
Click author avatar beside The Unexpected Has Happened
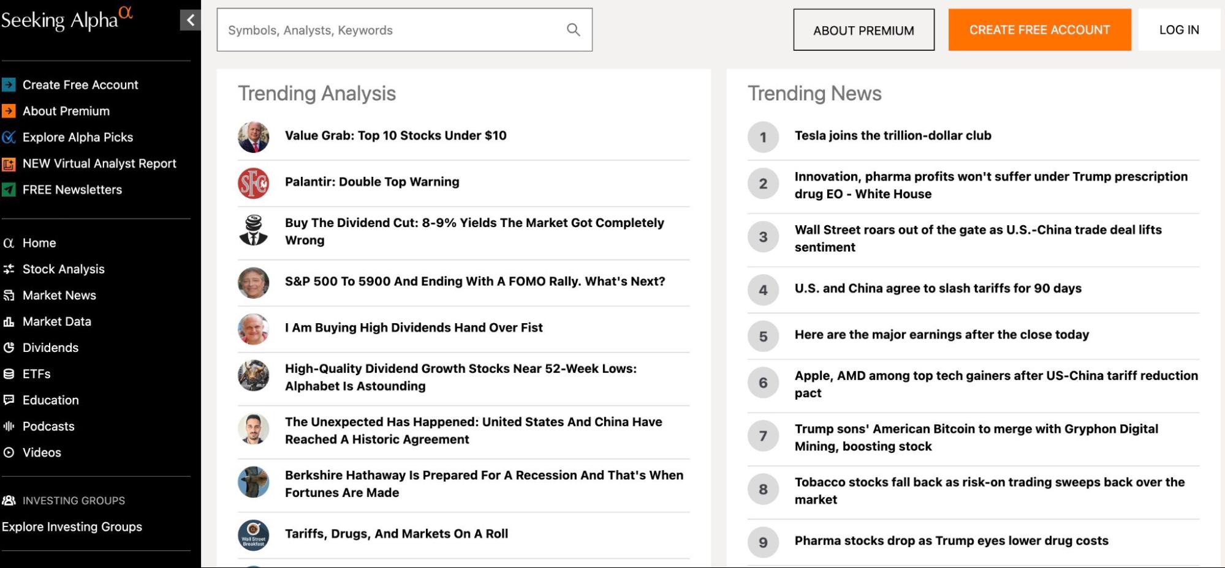click(253, 428)
